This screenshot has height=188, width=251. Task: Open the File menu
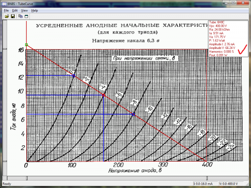click(6, 10)
